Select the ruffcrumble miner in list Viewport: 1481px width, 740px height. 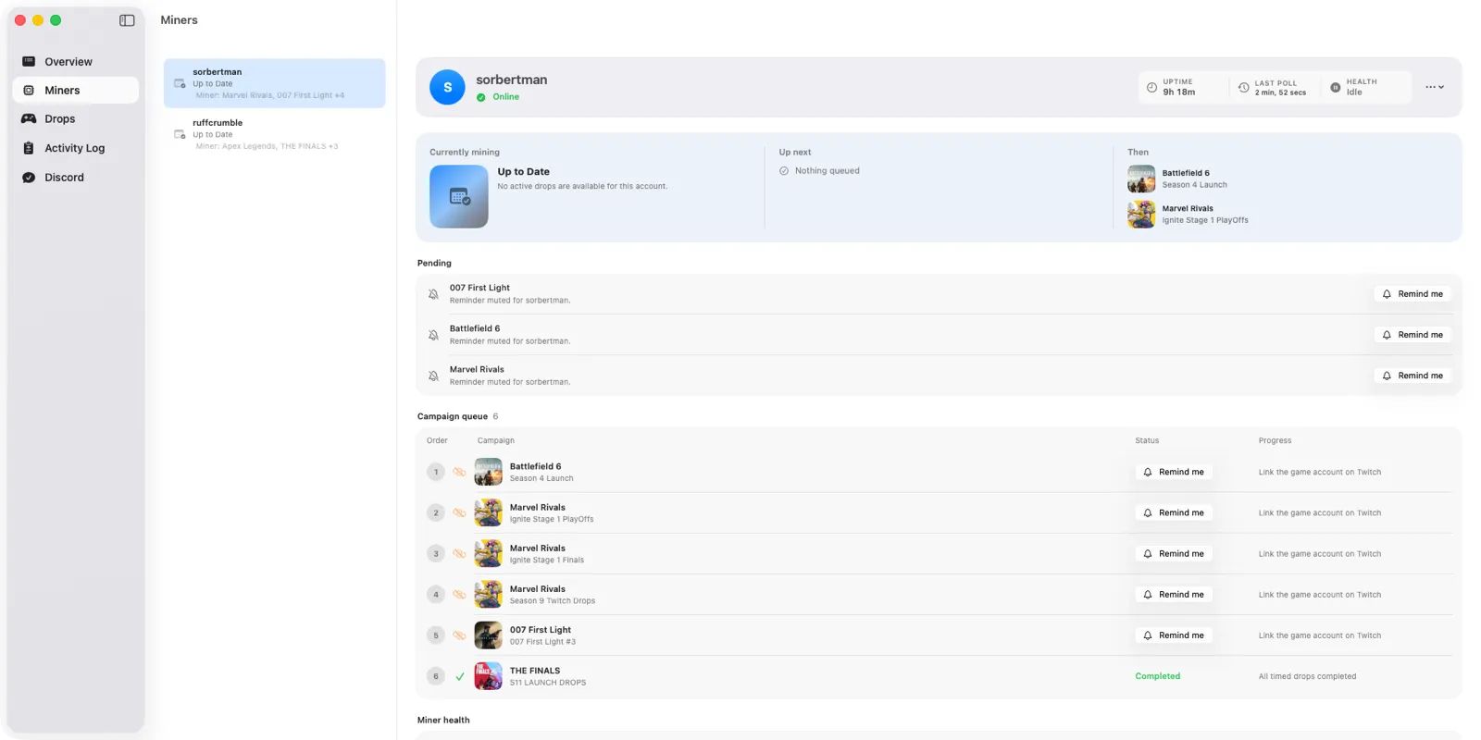pyautogui.click(x=274, y=134)
